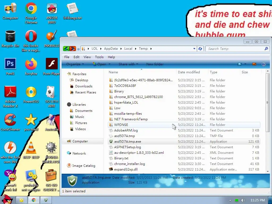Click the New folder button
Image resolution: width=272 pixels, height=204 pixels.
pyautogui.click(x=155, y=64)
